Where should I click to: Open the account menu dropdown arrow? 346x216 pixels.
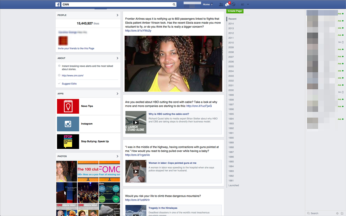248,4
